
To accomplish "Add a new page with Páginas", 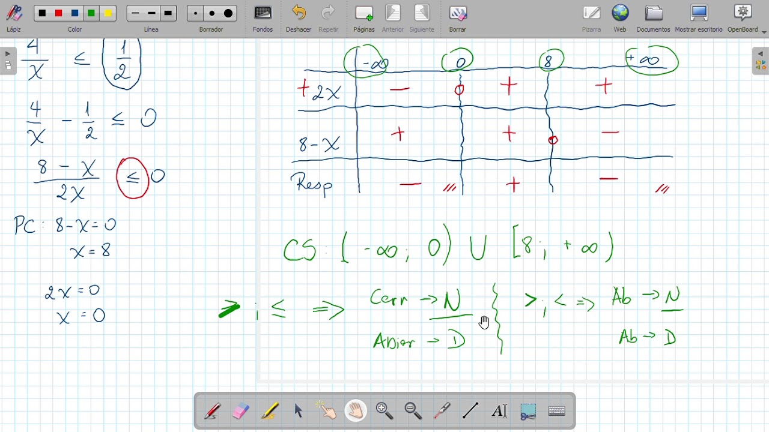I will (364, 18).
